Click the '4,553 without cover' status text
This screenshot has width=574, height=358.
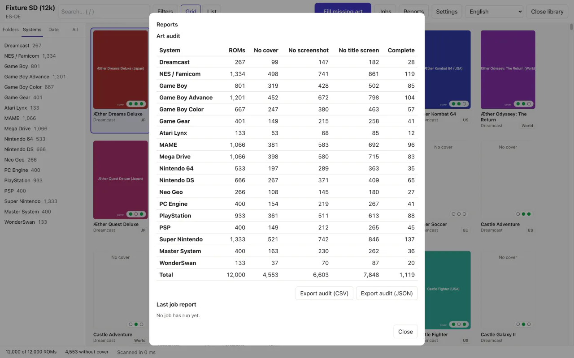point(87,352)
